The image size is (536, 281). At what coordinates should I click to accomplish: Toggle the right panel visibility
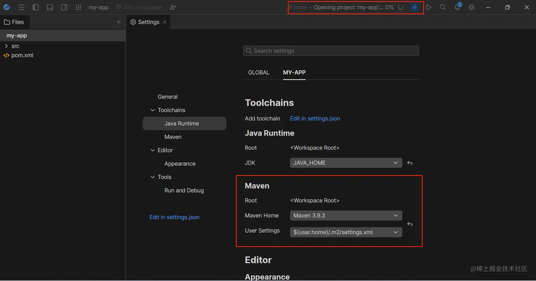tap(64, 7)
